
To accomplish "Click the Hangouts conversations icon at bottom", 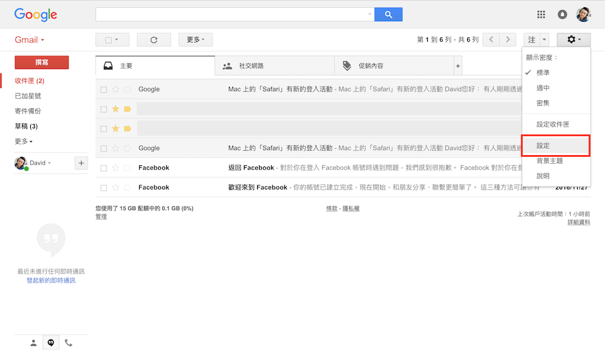I will [x=51, y=343].
